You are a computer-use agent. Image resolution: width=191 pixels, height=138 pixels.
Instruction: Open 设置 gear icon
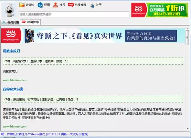point(40,5)
